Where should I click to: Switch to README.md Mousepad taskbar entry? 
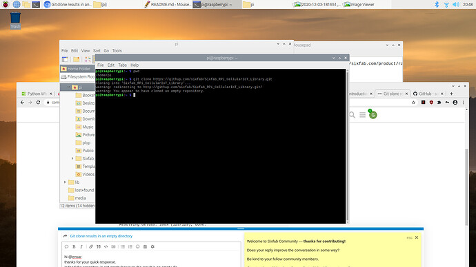click(x=168, y=4)
